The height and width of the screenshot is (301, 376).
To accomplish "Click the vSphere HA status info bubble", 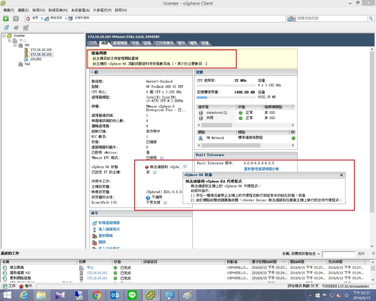I will pos(185,166).
